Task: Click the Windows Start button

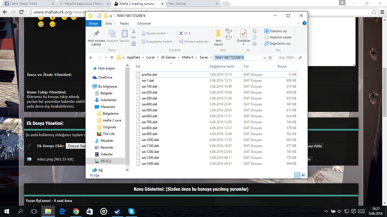Action: tap(7, 211)
